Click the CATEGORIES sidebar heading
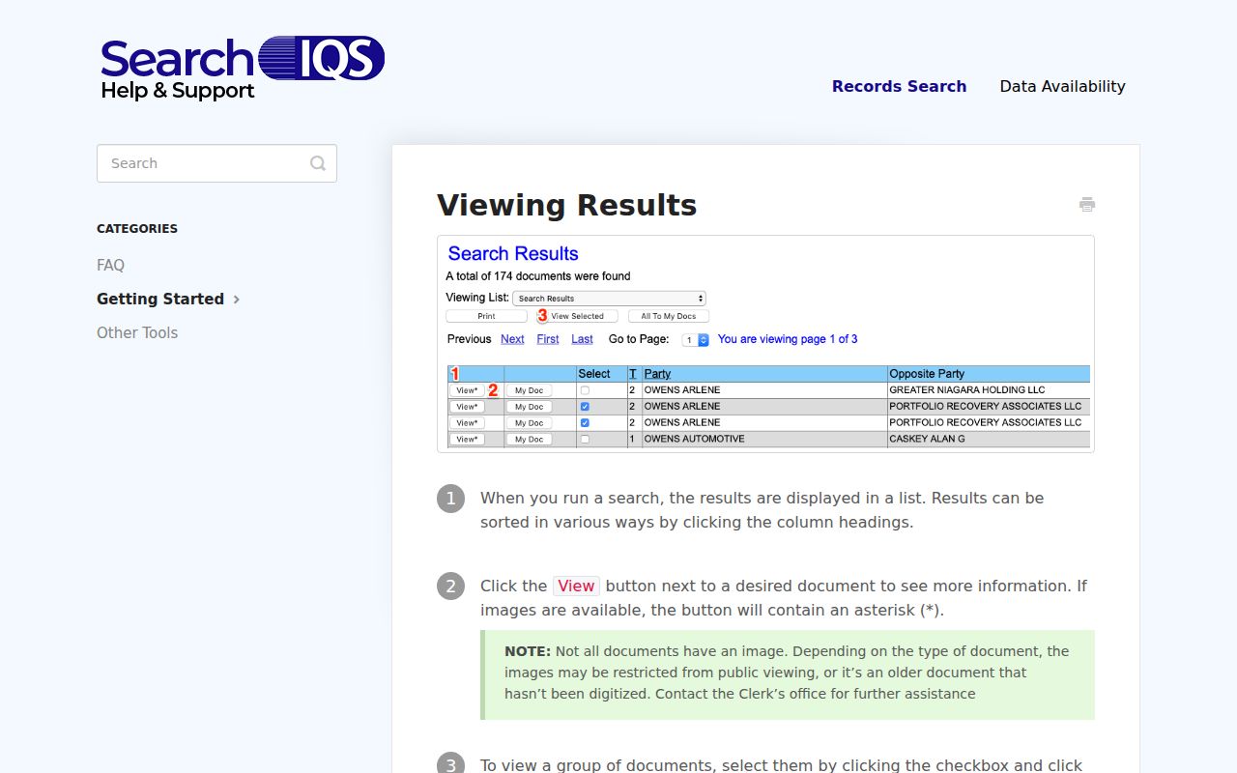Image resolution: width=1237 pixels, height=773 pixels. coord(137,229)
